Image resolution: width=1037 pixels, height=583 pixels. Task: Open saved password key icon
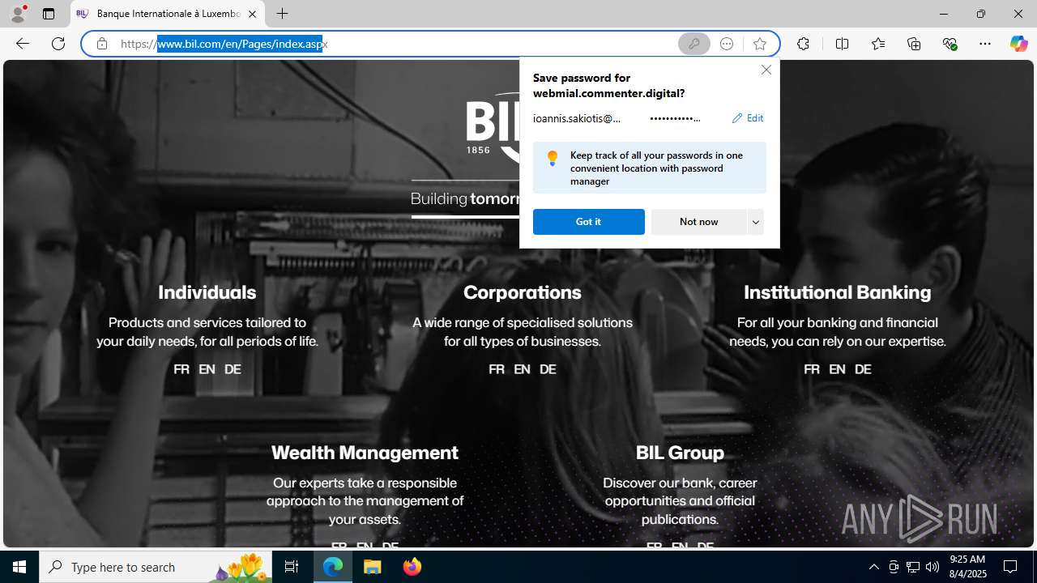pyautogui.click(x=693, y=44)
